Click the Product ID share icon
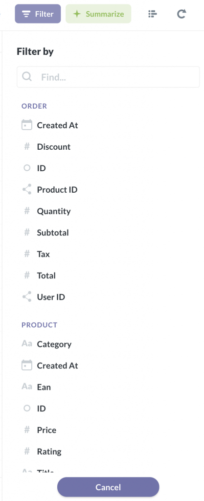 coord(27,189)
